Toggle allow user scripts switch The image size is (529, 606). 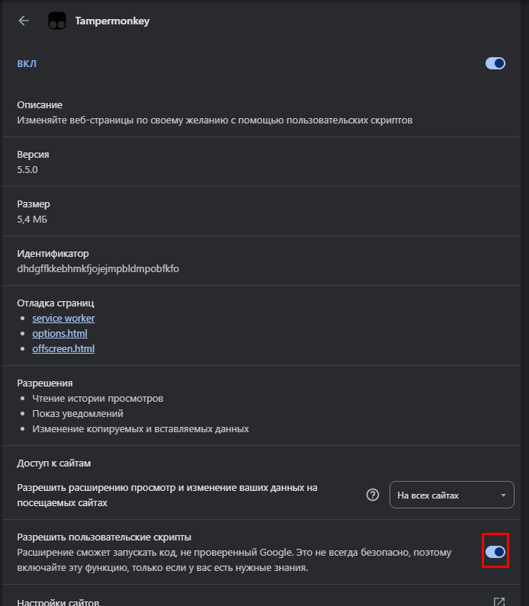(495, 552)
